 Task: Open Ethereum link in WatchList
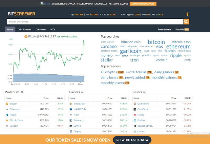pyautogui.click(x=15, y=109)
